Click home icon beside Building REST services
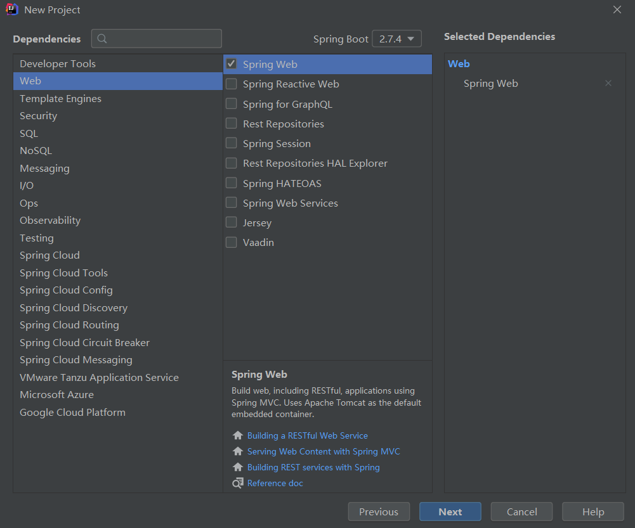The image size is (635, 528). click(238, 467)
